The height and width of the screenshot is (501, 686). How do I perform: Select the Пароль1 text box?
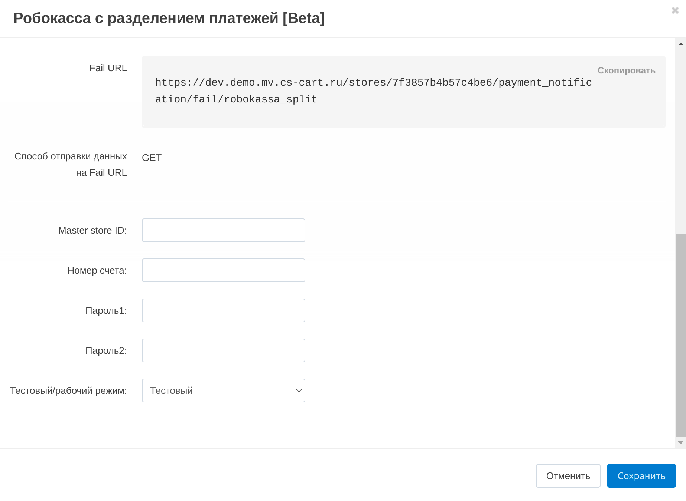coord(223,310)
